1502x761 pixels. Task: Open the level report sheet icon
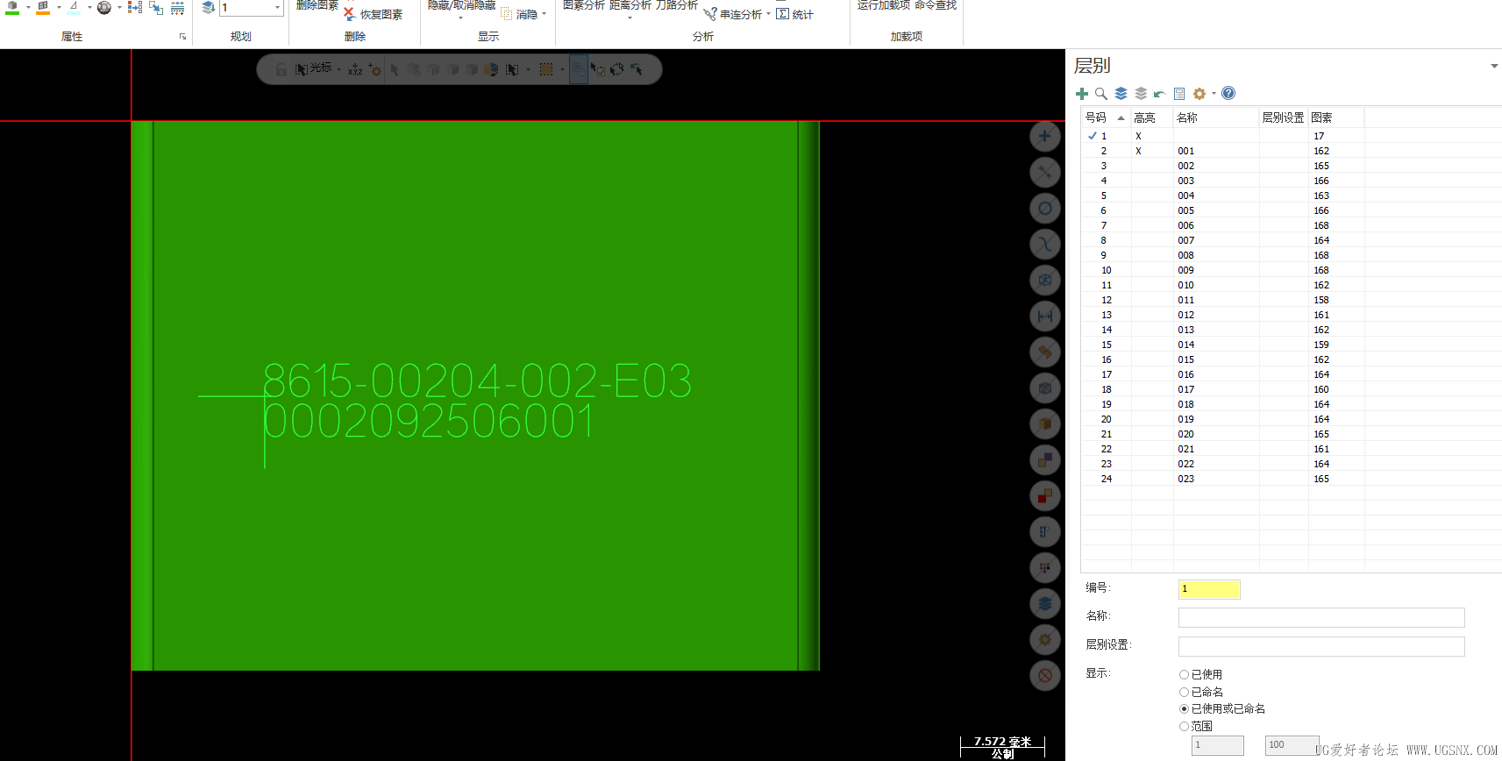click(1179, 94)
